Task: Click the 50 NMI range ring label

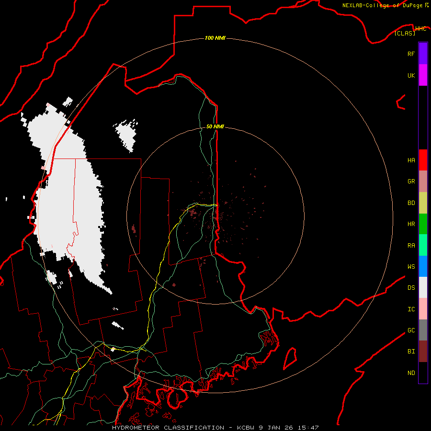Action: point(215,126)
